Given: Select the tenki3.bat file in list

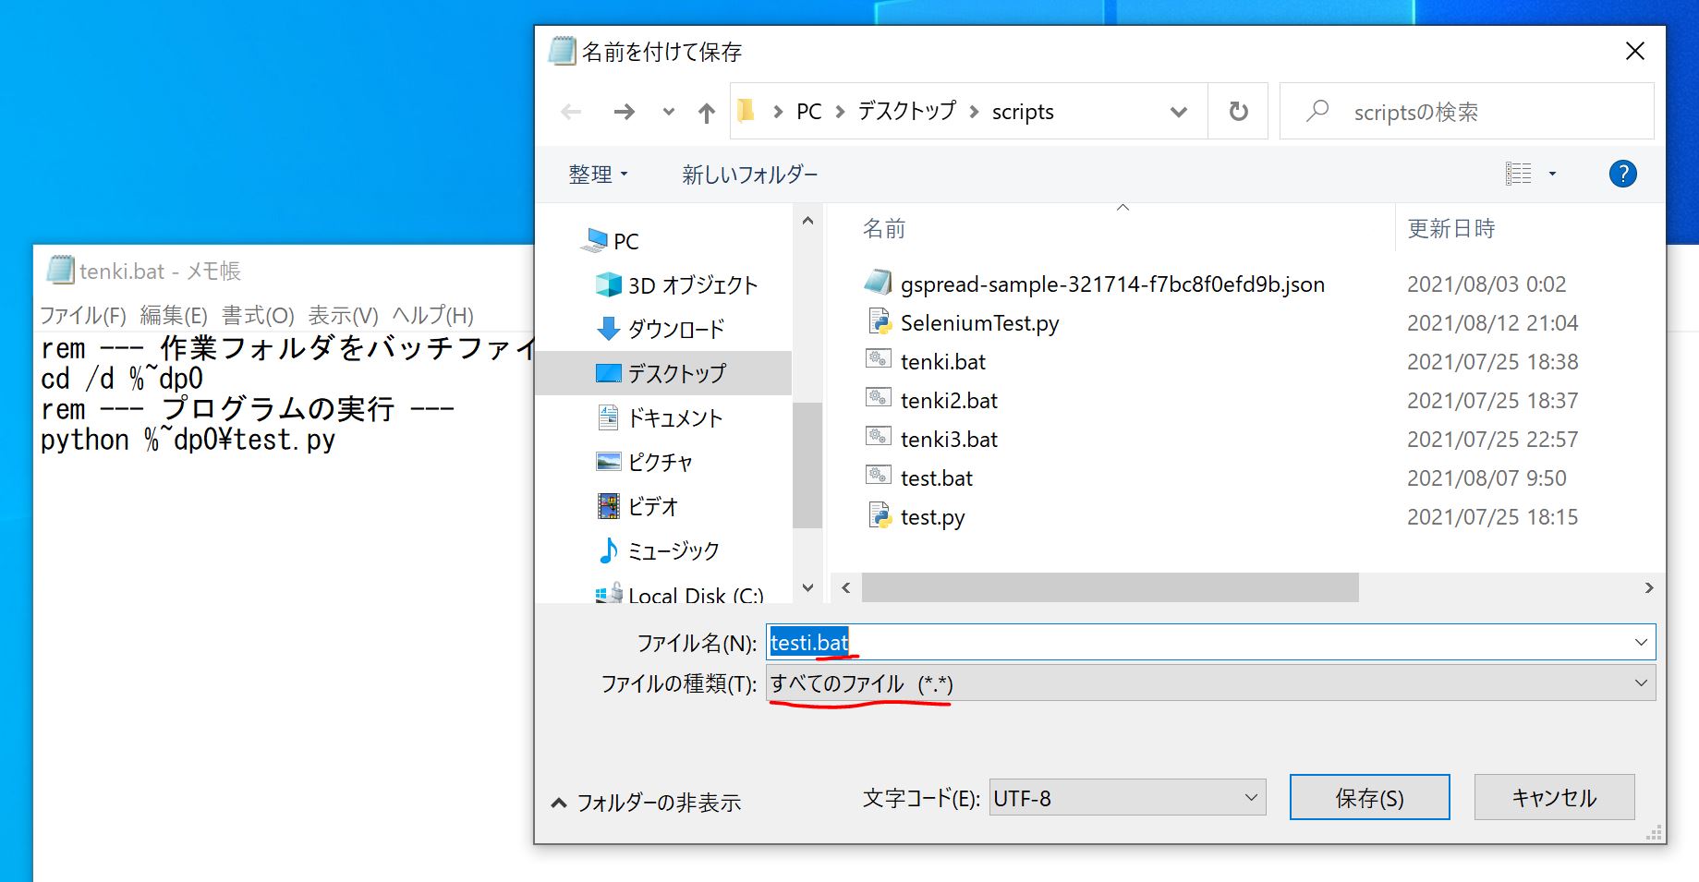Looking at the screenshot, I should pos(949,440).
